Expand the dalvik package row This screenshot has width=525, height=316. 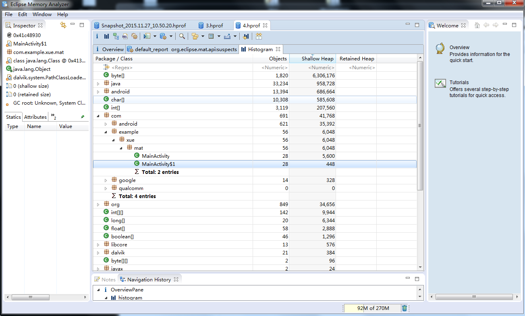click(x=98, y=253)
